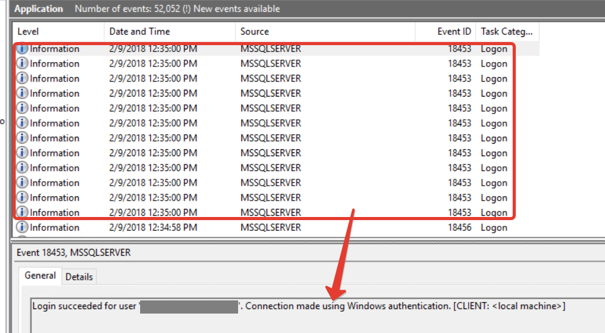The image size is (605, 333).
Task: Click the Source column header
Action: (325, 31)
